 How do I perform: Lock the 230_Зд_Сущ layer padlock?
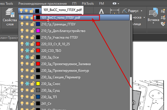32,90
